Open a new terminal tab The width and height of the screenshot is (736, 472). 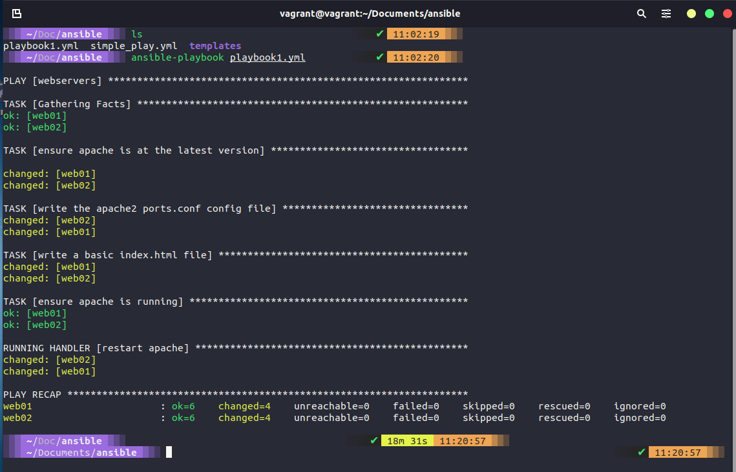click(16, 13)
